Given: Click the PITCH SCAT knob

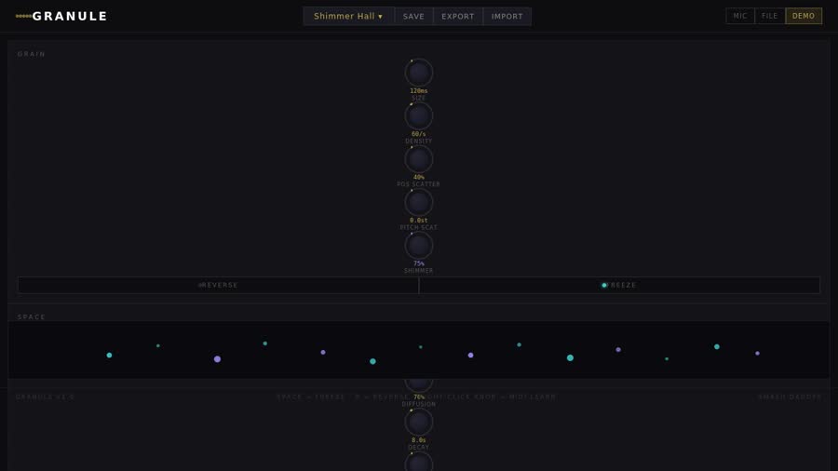Looking at the screenshot, I should [x=418, y=202].
